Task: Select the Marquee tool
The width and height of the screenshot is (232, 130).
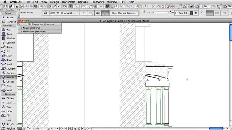Action: click(x=8, y=22)
